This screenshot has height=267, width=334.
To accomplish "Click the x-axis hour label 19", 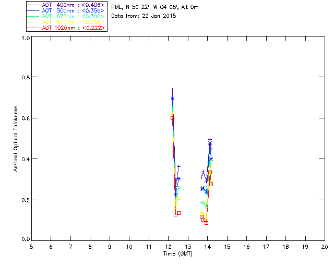I will [x=305, y=247].
